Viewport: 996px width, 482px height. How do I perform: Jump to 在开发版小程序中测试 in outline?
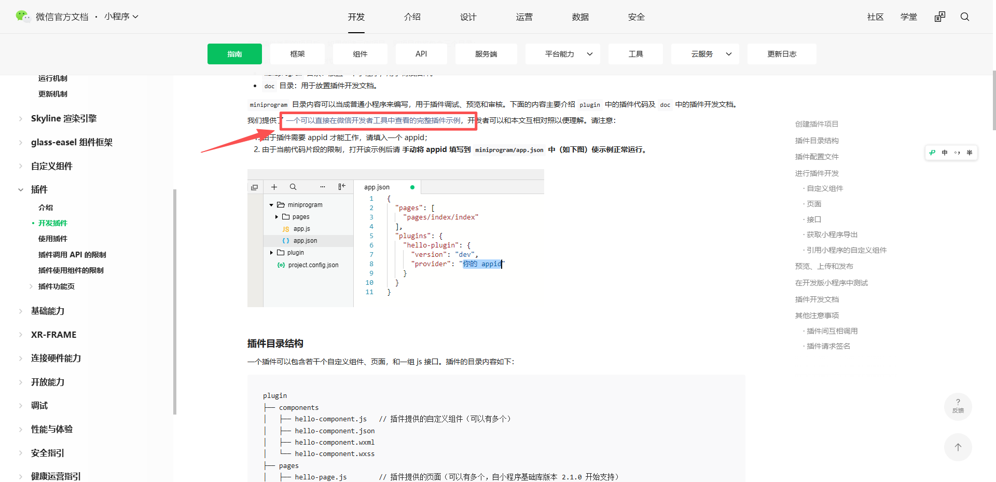tap(832, 283)
